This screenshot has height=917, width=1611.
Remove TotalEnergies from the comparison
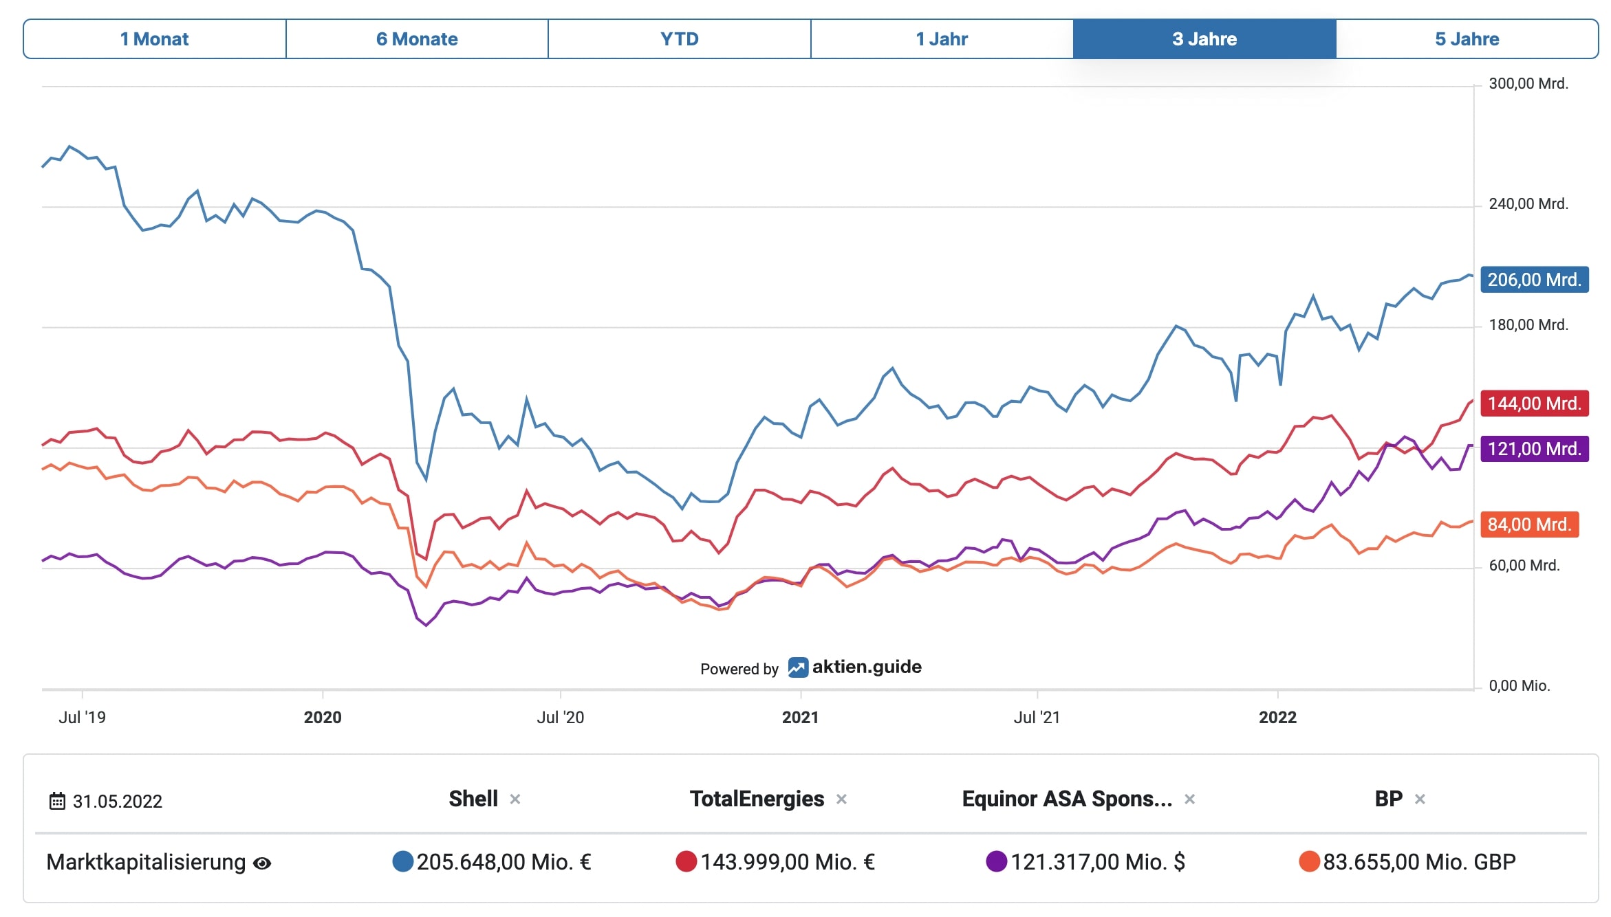841,799
